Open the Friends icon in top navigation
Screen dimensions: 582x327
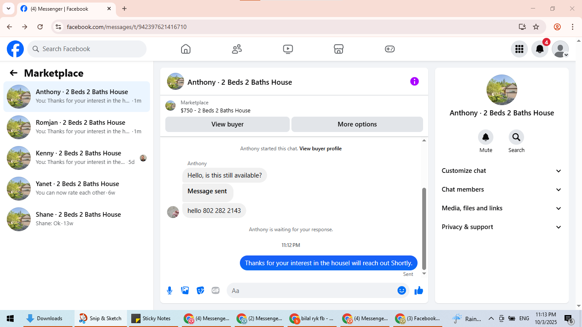pos(237,49)
